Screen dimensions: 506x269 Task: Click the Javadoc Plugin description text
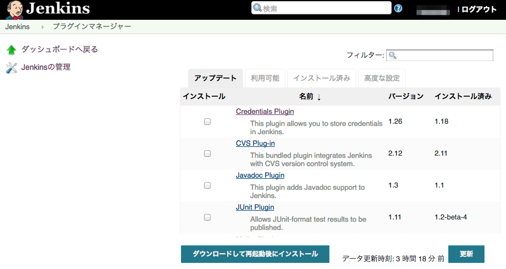[x=307, y=191]
